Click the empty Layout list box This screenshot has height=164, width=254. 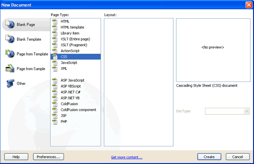tap(139, 82)
